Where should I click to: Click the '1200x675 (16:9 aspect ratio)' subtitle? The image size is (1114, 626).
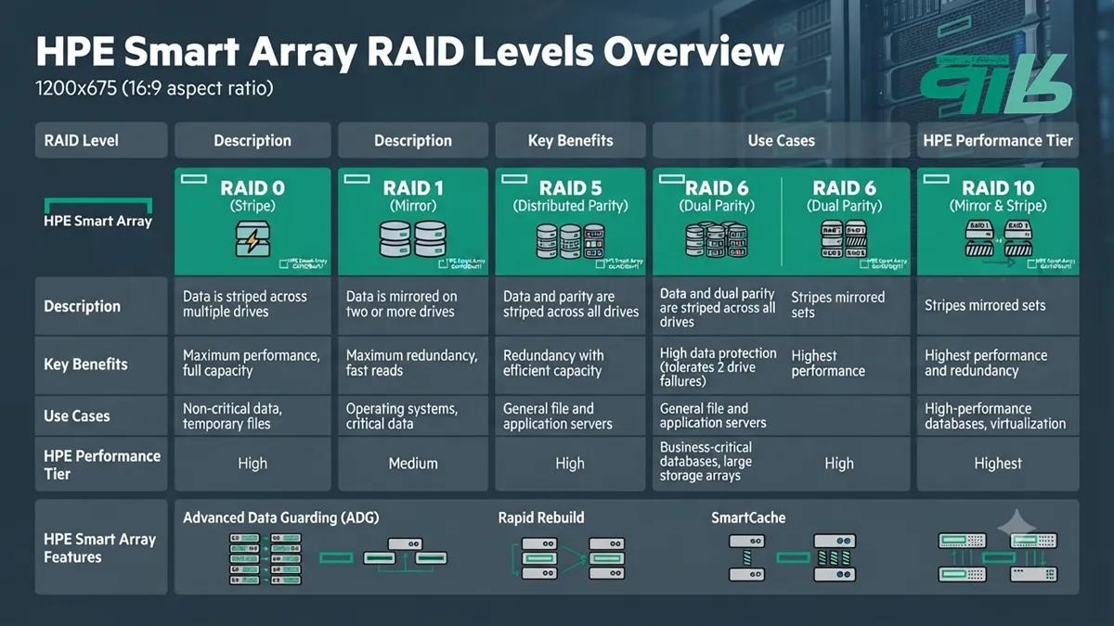coord(154,89)
